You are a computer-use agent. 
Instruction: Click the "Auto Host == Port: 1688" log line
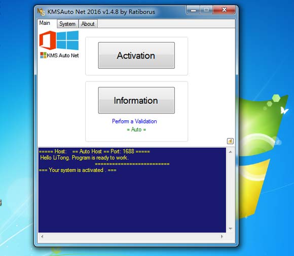(94, 151)
